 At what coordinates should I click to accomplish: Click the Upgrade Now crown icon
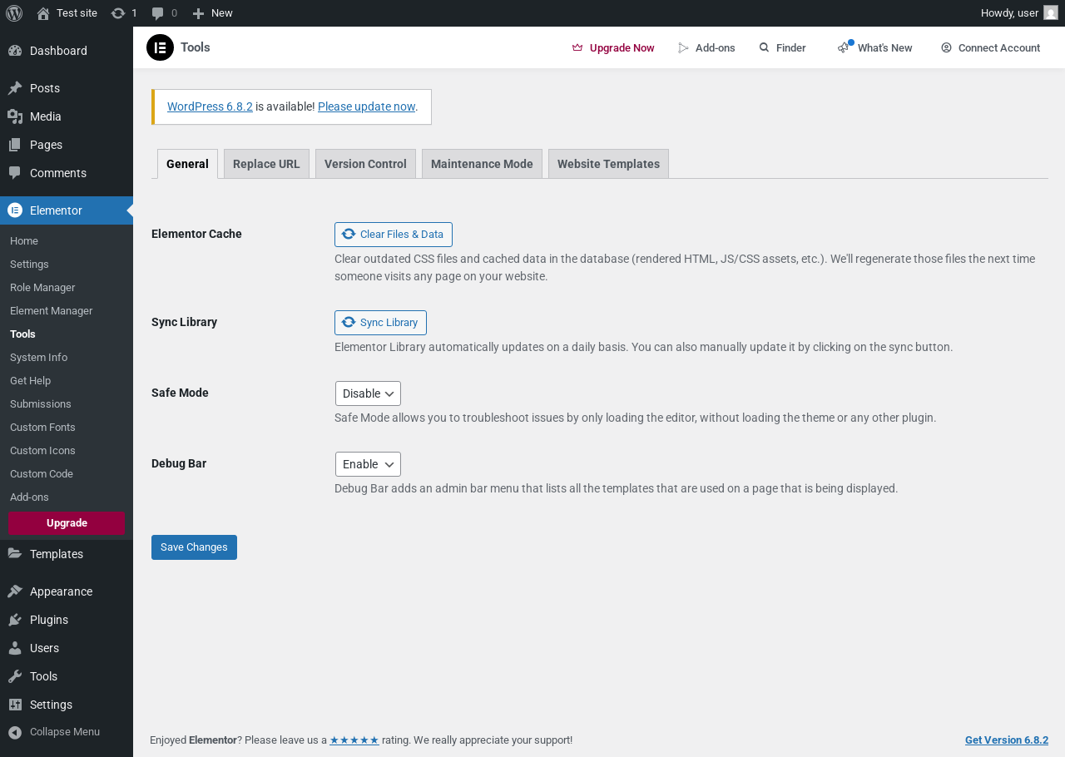tap(577, 47)
